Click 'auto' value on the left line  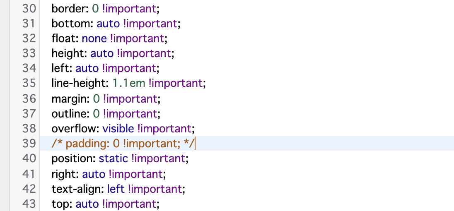(x=87, y=68)
